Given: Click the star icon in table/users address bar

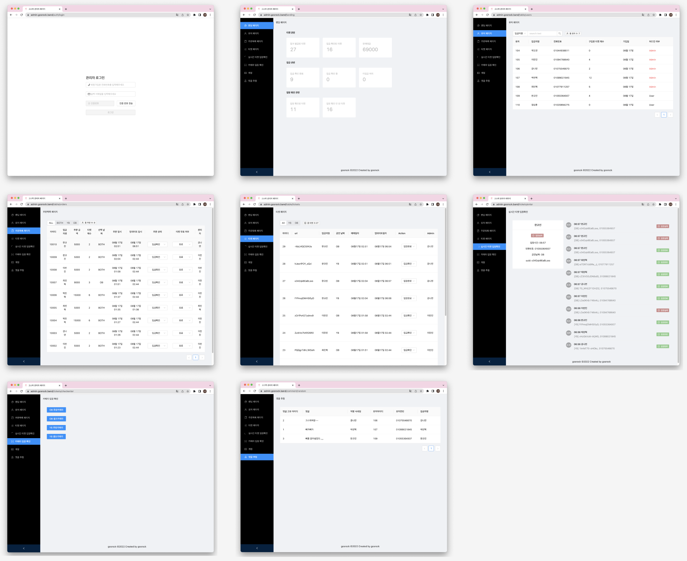Looking at the screenshot, I should [x=654, y=15].
